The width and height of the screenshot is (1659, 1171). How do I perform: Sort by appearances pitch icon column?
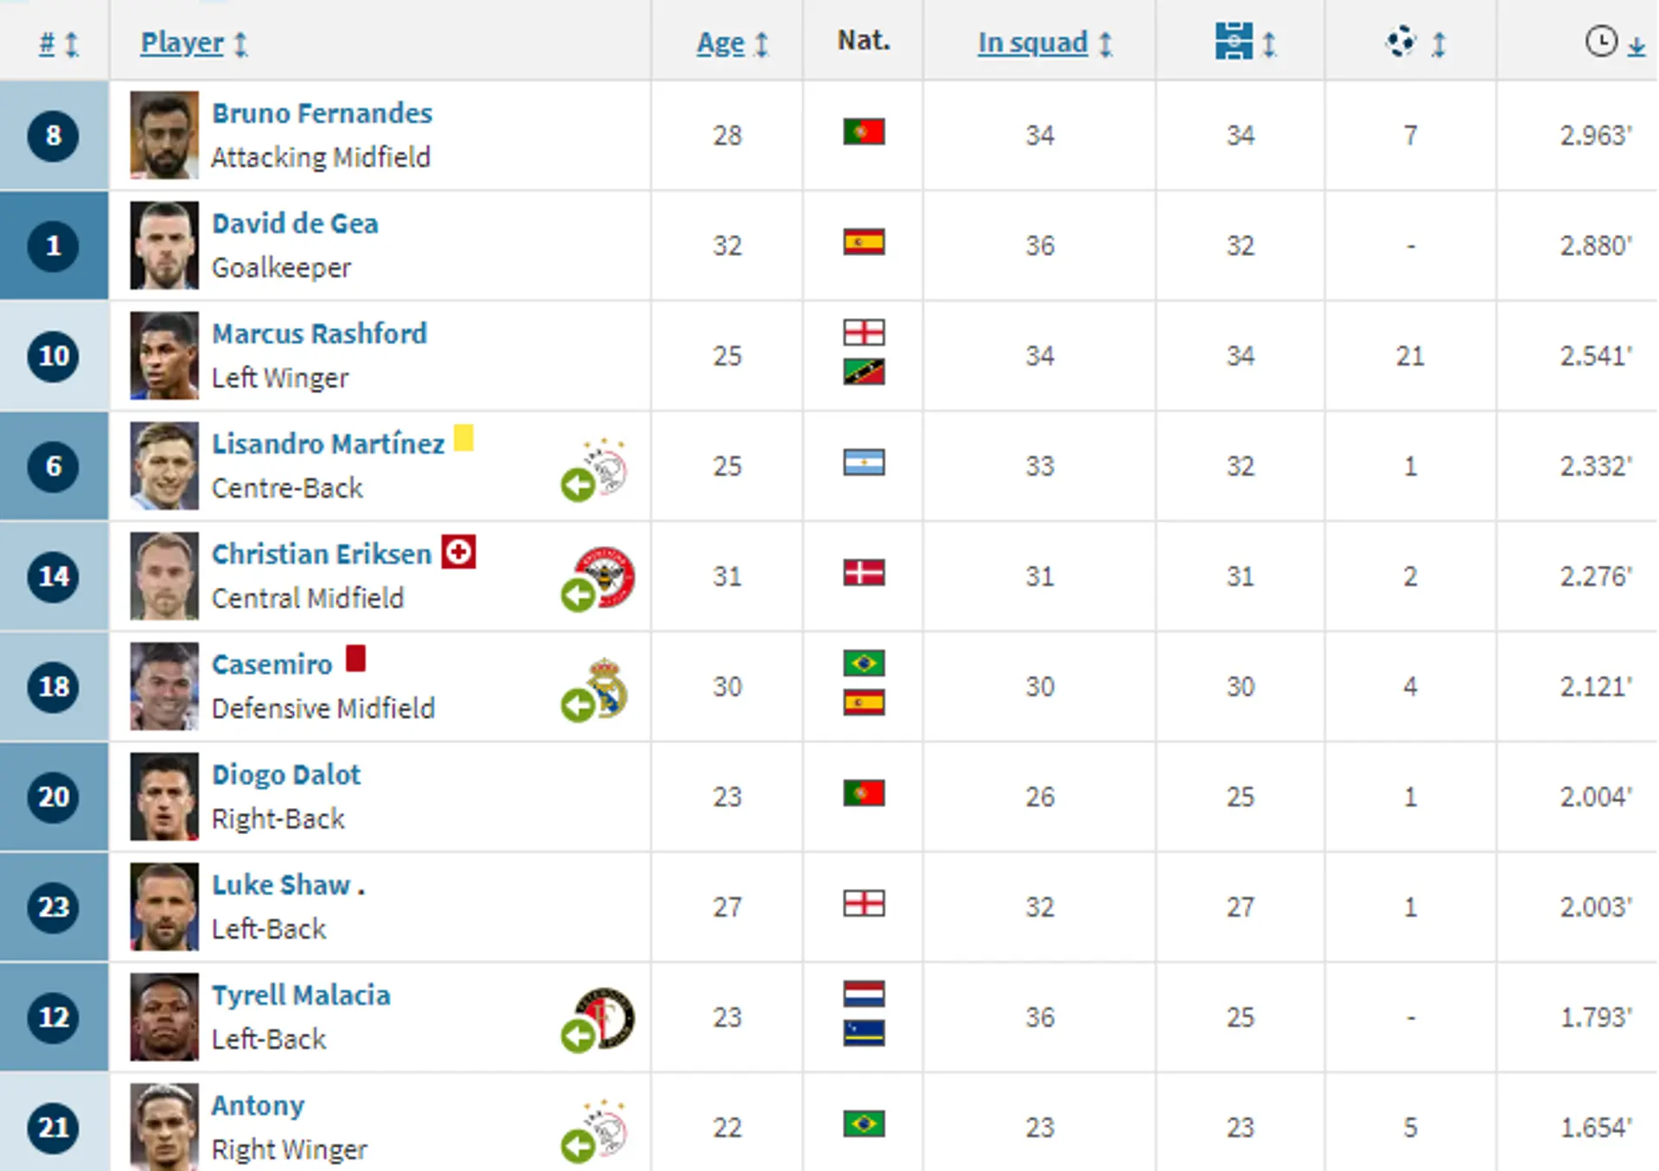click(1234, 41)
